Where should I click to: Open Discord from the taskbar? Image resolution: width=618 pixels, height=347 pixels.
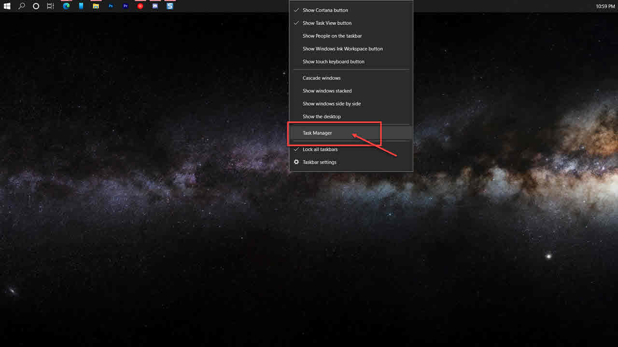tap(154, 6)
